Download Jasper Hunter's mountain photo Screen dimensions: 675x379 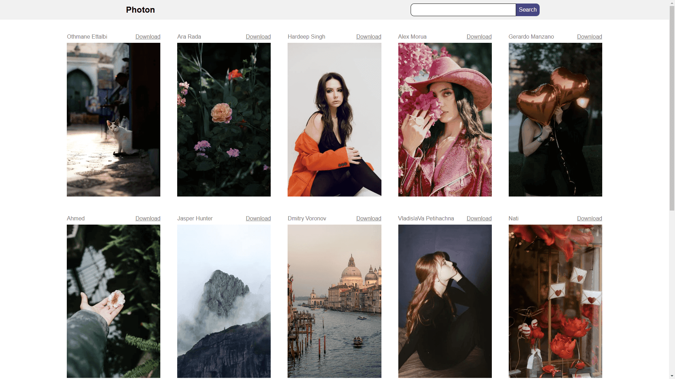(x=258, y=218)
